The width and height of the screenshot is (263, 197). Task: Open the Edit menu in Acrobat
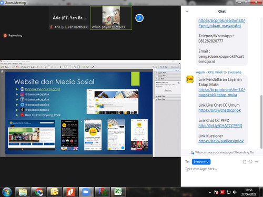click(x=5, y=64)
